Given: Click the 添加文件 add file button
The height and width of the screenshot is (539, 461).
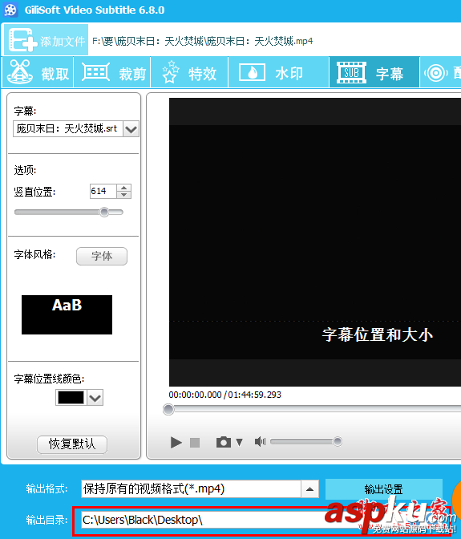Looking at the screenshot, I should [46, 40].
